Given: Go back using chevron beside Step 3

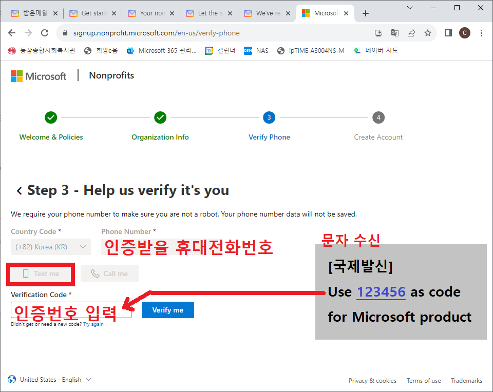Looking at the screenshot, I should coord(19,191).
